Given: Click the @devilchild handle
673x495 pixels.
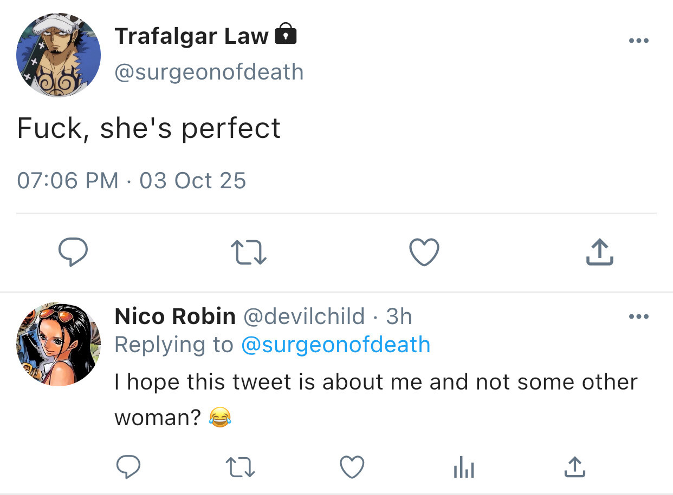Looking at the screenshot, I should [x=304, y=316].
